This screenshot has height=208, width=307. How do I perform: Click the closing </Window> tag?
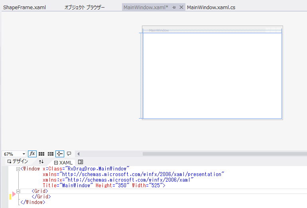click(33, 202)
